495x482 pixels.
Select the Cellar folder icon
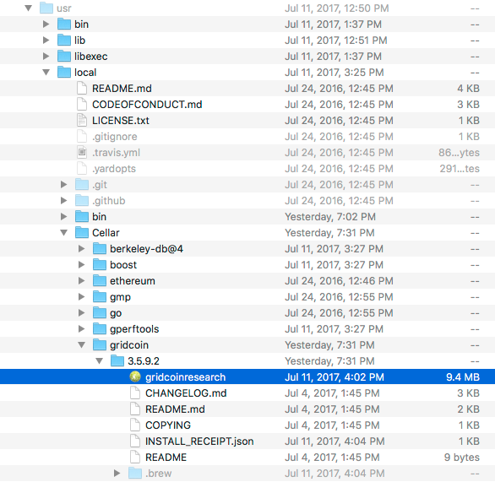tap(82, 233)
